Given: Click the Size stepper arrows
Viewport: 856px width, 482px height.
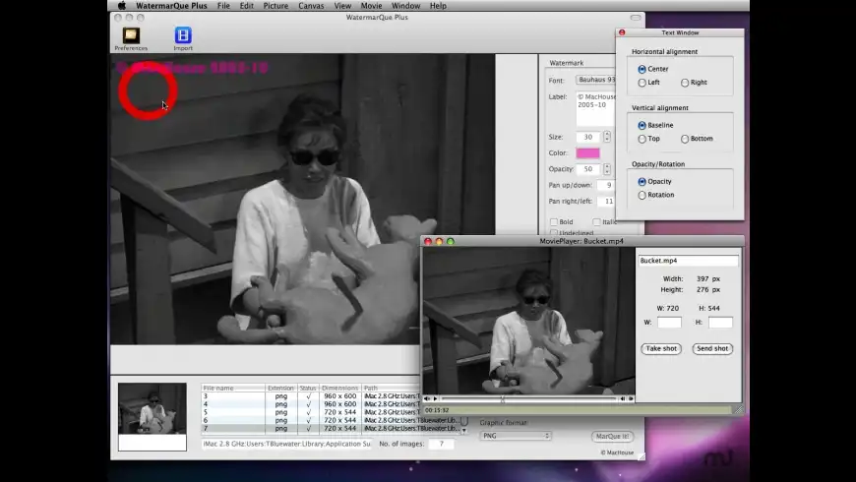Looking at the screenshot, I should click(607, 137).
